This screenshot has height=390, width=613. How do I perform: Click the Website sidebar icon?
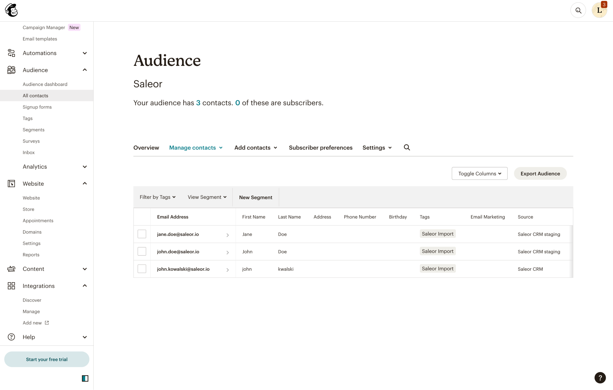tap(11, 183)
